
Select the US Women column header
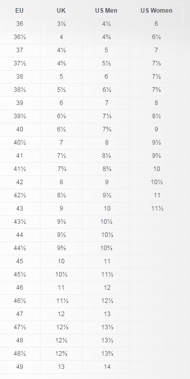point(156,11)
